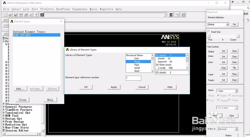Open the MenuCtrls menu
The image size is (250, 137).
click(x=106, y=9)
